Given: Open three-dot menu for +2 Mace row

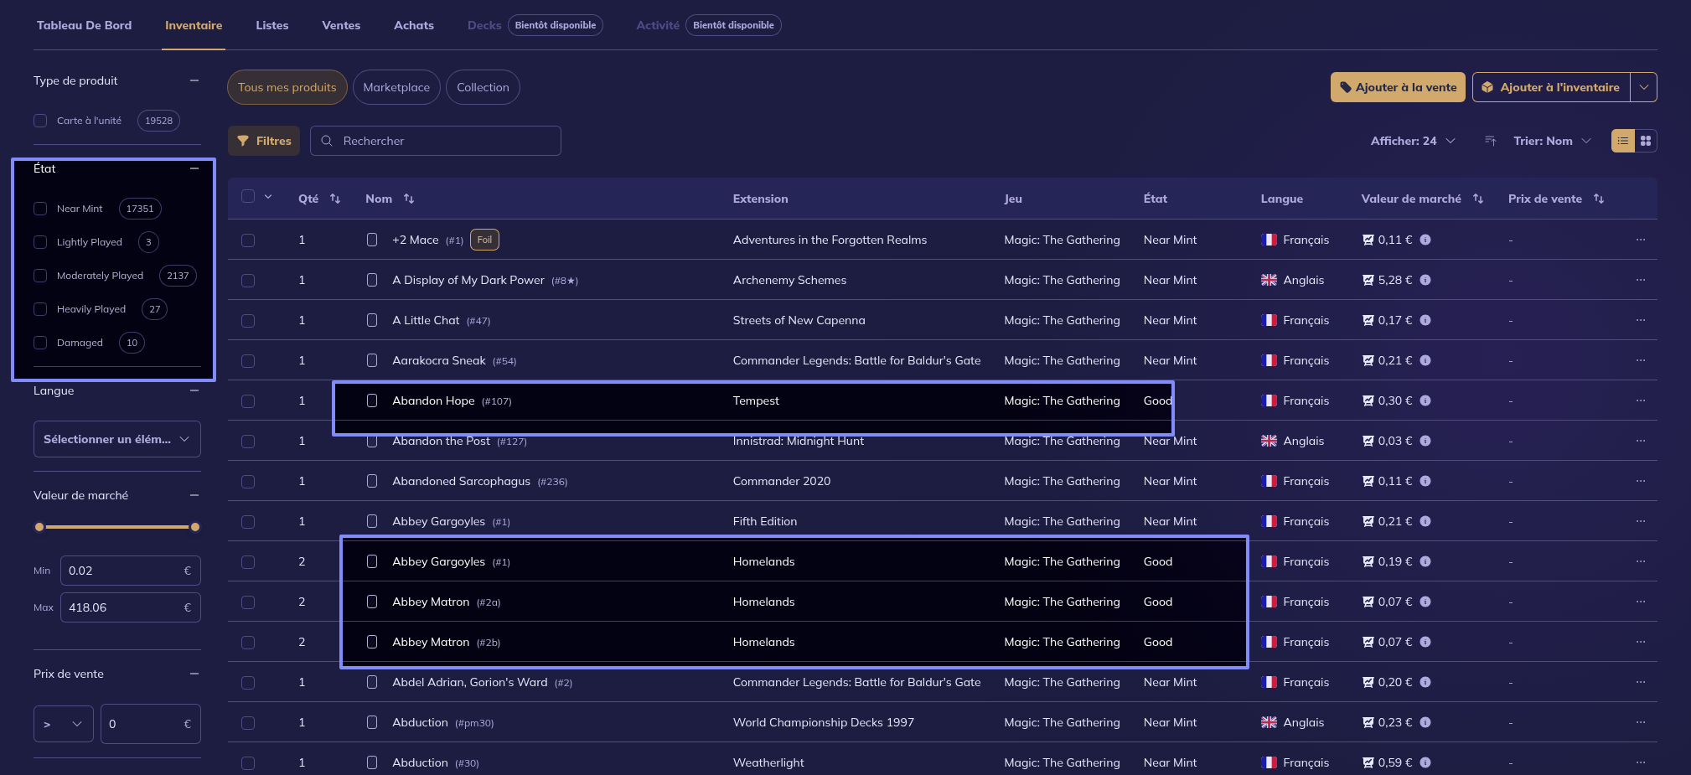Looking at the screenshot, I should (x=1640, y=240).
